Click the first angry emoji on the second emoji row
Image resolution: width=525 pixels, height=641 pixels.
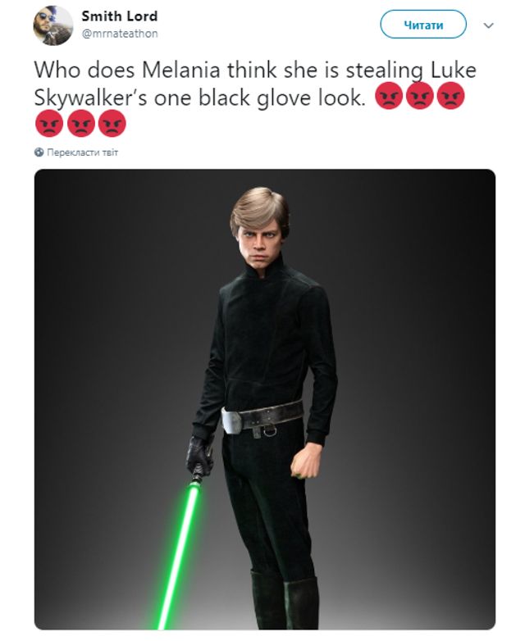tap(49, 123)
